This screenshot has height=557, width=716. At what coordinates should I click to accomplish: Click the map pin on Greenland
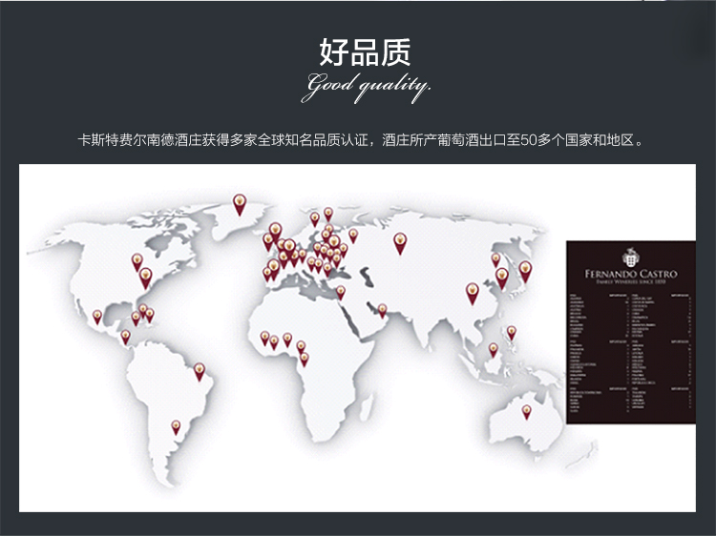[240, 202]
